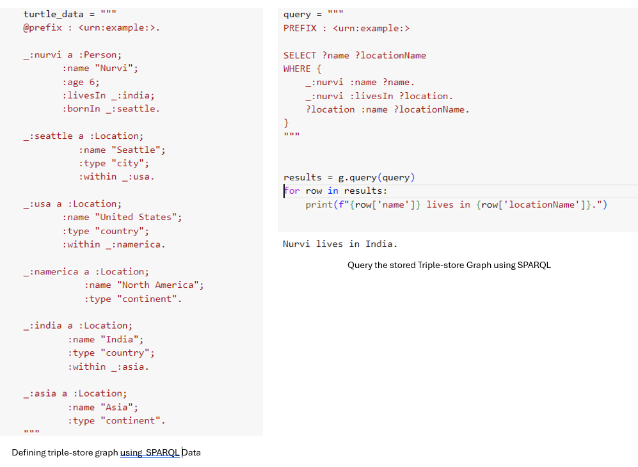The width and height of the screenshot is (638, 467).
Task: Click the ':name "Seattle";' line
Action: 122,150
